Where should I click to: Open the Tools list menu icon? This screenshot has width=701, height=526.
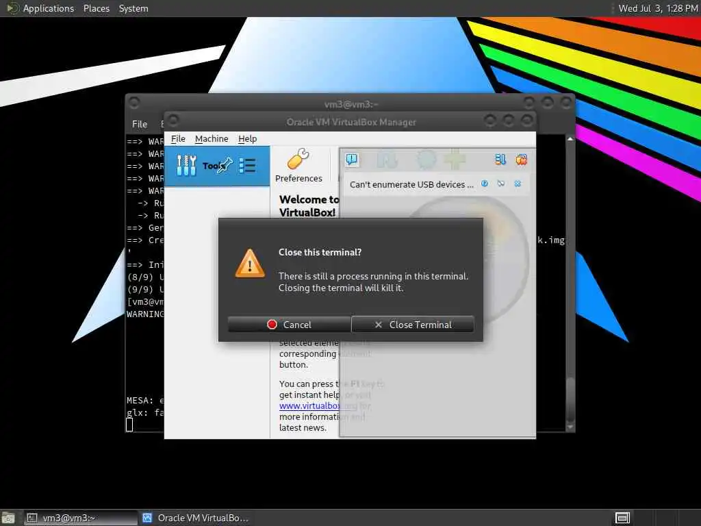(x=247, y=166)
